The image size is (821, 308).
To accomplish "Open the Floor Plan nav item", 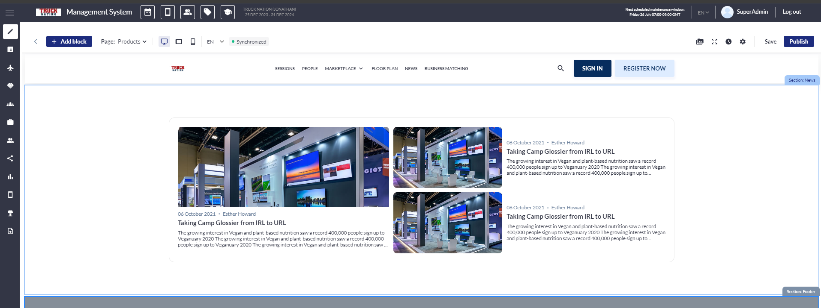I will [x=384, y=68].
